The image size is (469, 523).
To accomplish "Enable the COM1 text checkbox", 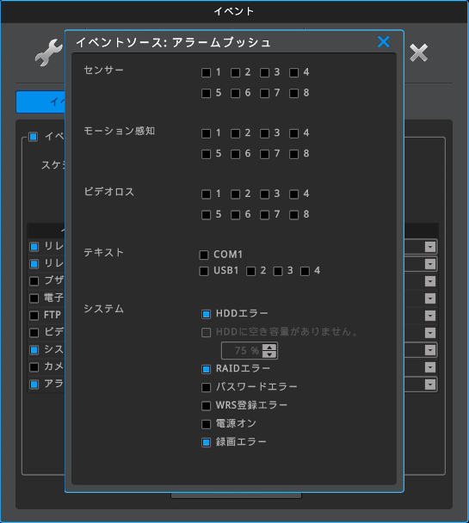I will pyautogui.click(x=204, y=255).
